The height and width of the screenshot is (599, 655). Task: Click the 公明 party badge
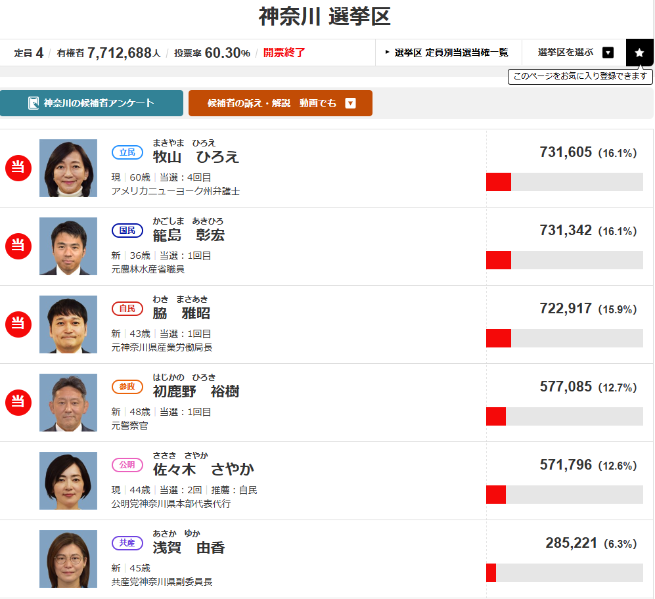[x=127, y=465]
